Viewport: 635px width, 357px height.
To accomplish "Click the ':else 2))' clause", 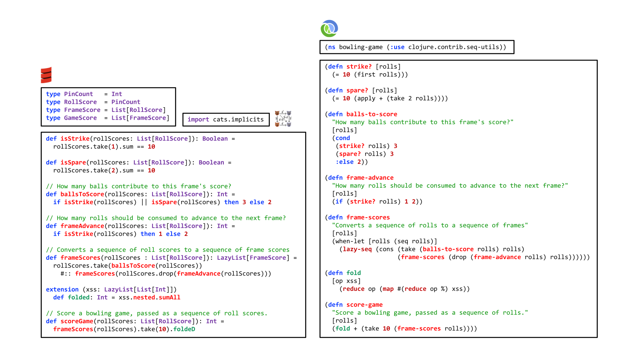I will click(x=352, y=162).
